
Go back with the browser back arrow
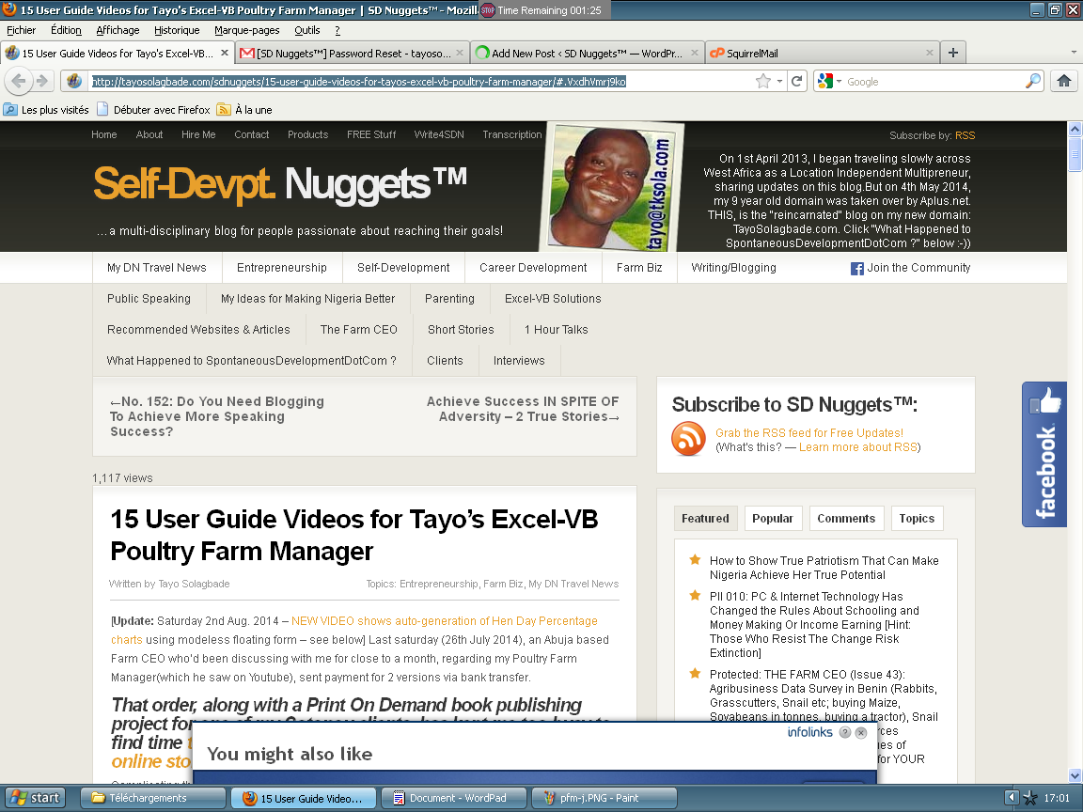19,81
